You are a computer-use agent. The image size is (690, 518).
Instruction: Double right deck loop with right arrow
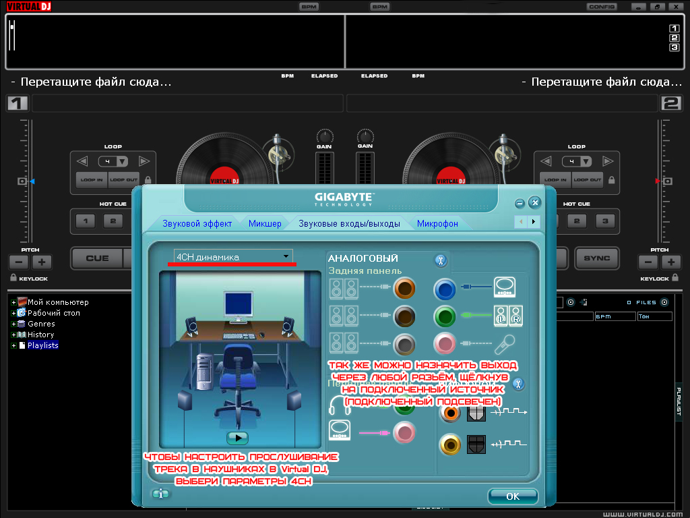[608, 161]
